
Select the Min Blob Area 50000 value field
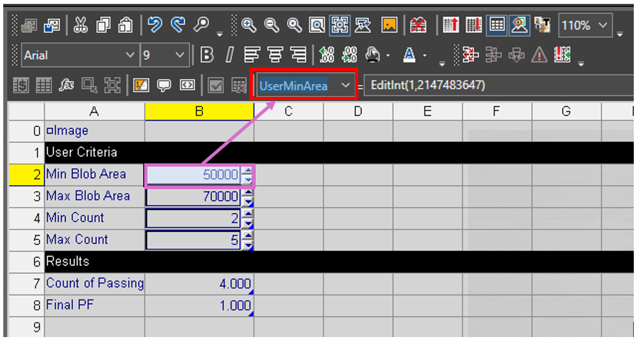pyautogui.click(x=194, y=175)
